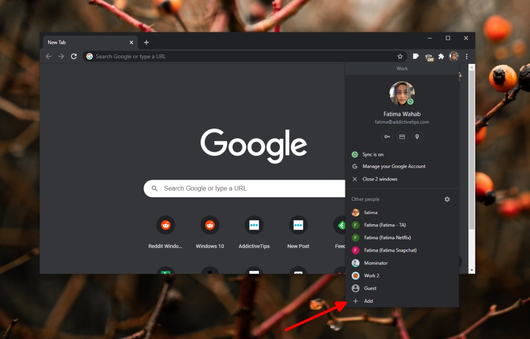Bookmark this page with the star icon
The image size is (530, 339).
pos(400,56)
